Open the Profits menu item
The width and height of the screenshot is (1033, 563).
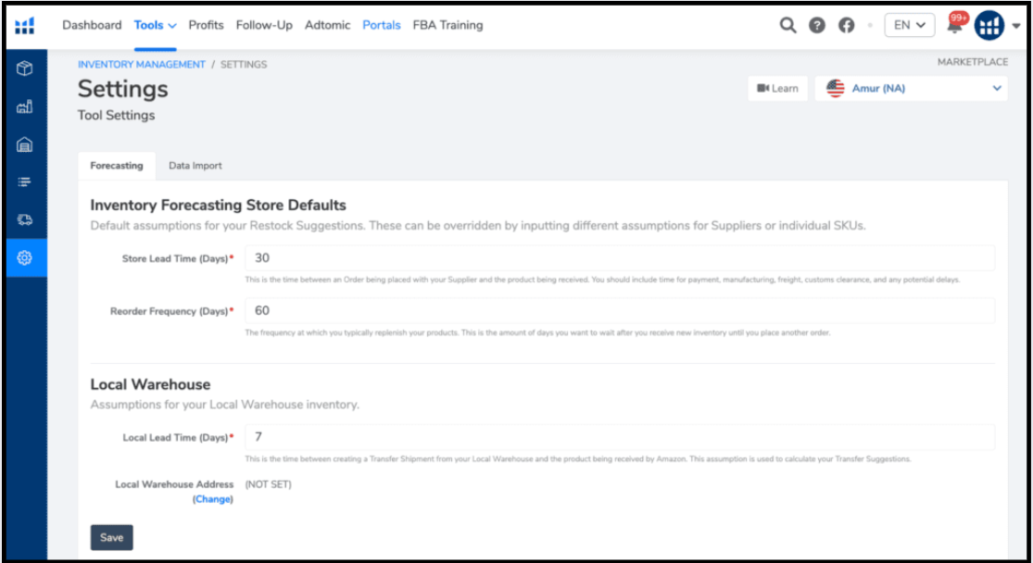[207, 25]
